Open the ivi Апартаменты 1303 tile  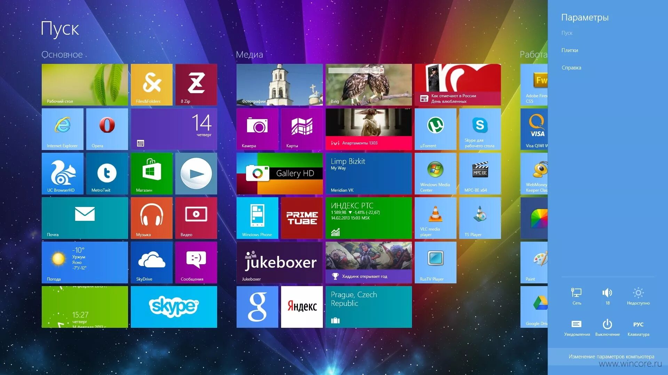coord(369,129)
